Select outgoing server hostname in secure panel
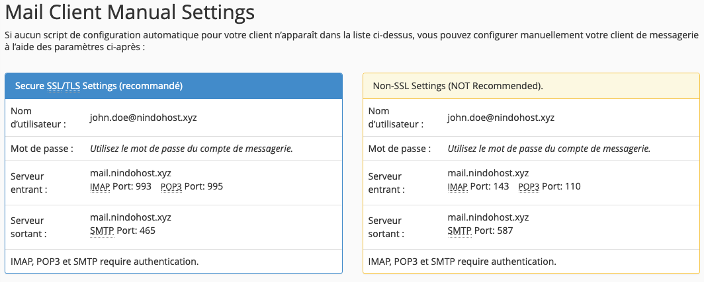Screen dimensions: 704x282 click(x=130, y=217)
